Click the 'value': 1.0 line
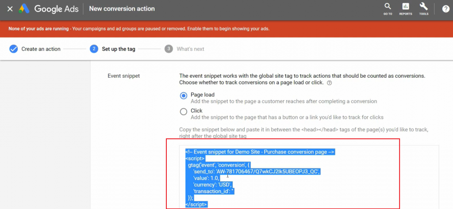The image size is (453, 209). pyautogui.click(x=207, y=178)
